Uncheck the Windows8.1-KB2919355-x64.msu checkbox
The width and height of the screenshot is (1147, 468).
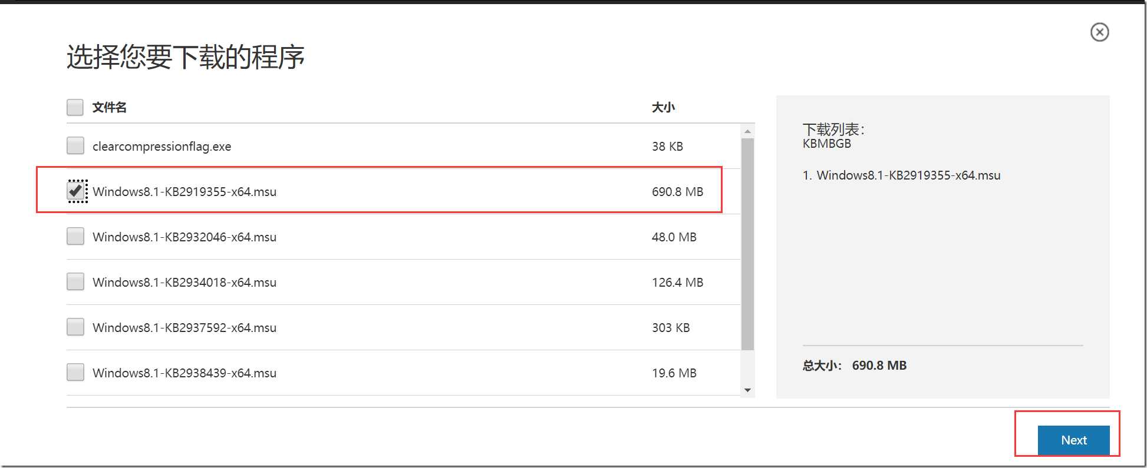click(75, 191)
